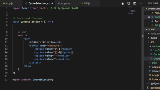This screenshot has width=160, height=90.
Task: Click the '// JSX' comment
Action: pyautogui.click(x=22, y=32)
